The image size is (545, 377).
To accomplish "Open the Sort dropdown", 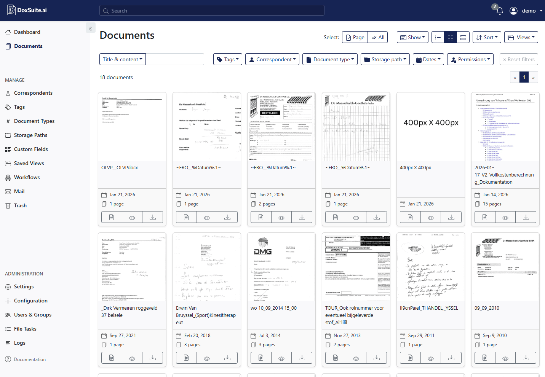I will (487, 37).
